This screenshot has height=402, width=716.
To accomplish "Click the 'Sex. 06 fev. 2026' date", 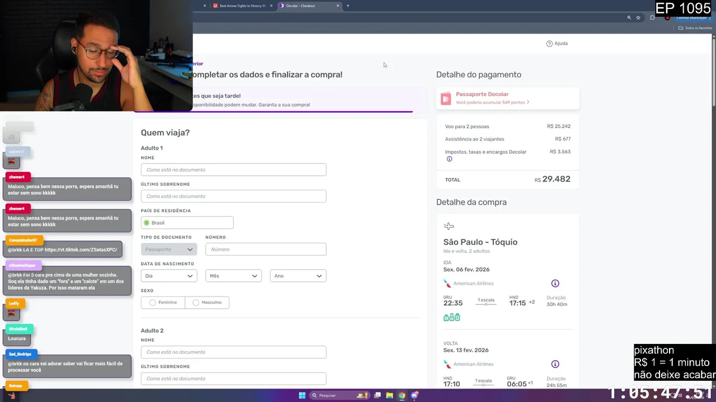I will (467, 270).
